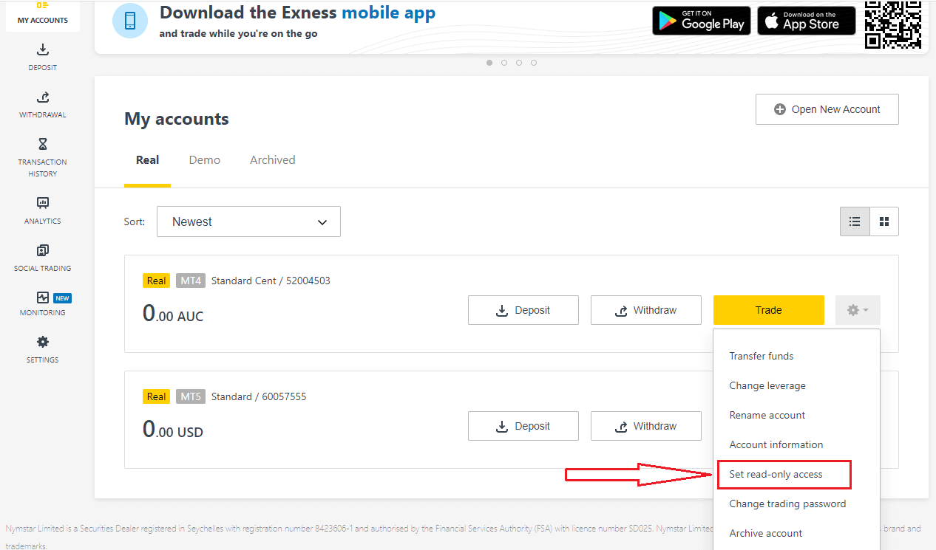Switch to the Demo accounts tab
Viewport: 936px width, 550px height.
tap(204, 159)
